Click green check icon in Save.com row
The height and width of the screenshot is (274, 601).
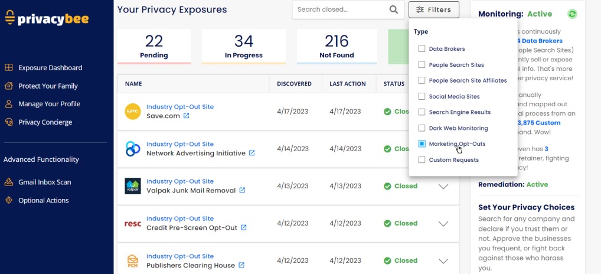(387, 112)
